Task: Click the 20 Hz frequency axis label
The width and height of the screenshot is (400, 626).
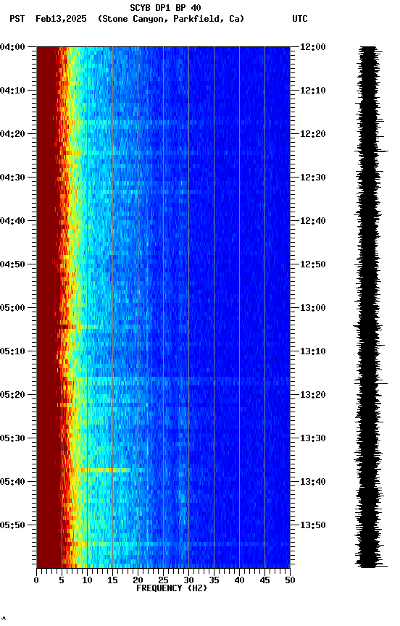Action: [x=138, y=580]
